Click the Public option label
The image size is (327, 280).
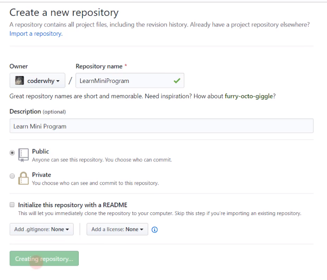coord(40,152)
